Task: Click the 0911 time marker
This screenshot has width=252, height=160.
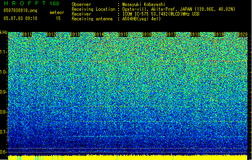Action: (27, 34)
